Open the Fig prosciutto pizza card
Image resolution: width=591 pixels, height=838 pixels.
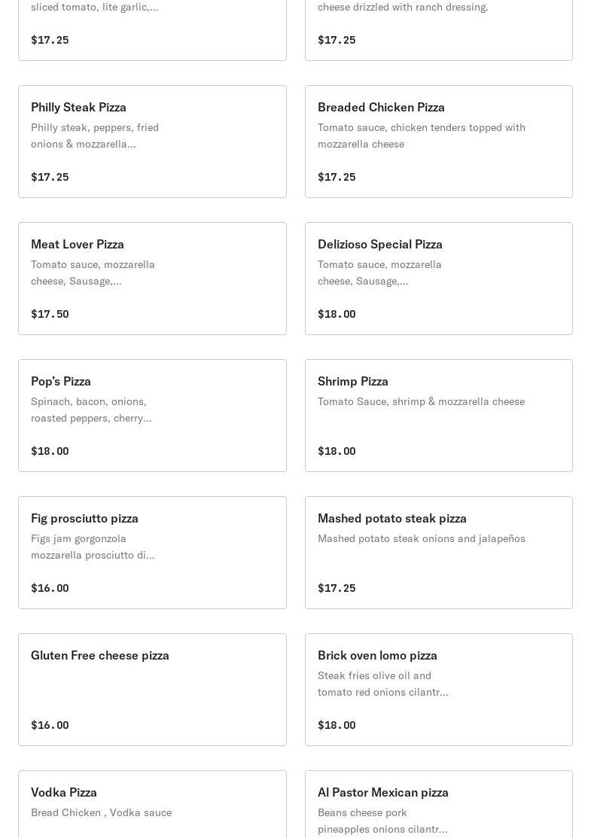coord(152,553)
